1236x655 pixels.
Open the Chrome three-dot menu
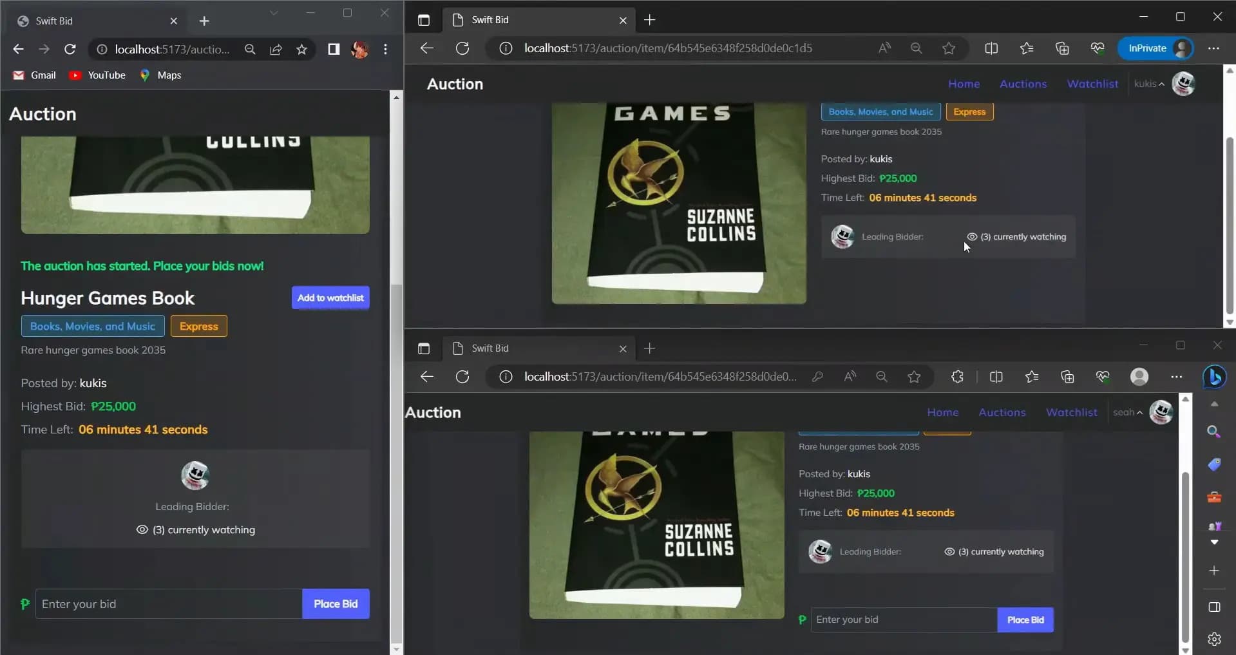click(x=385, y=49)
